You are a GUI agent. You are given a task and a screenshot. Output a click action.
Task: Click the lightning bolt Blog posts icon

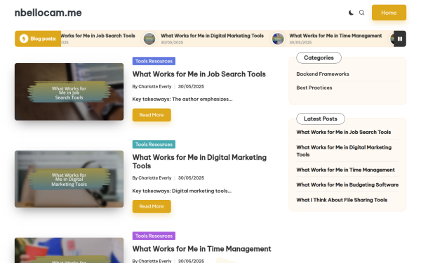[24, 39]
